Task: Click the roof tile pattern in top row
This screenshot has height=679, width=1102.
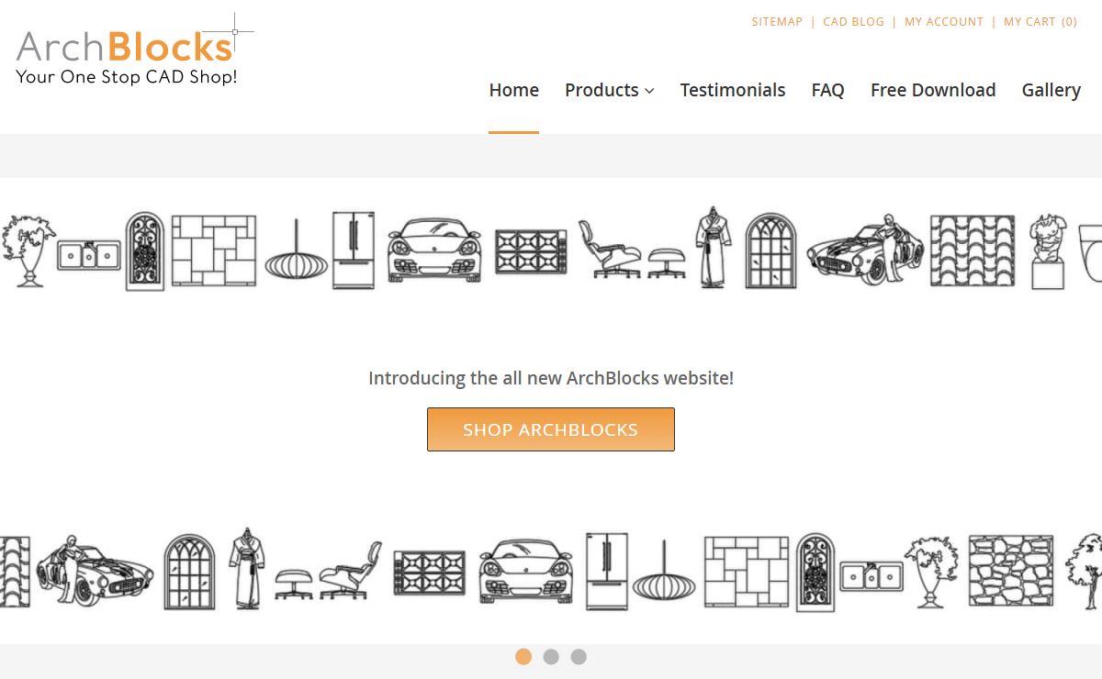Action: (x=973, y=250)
